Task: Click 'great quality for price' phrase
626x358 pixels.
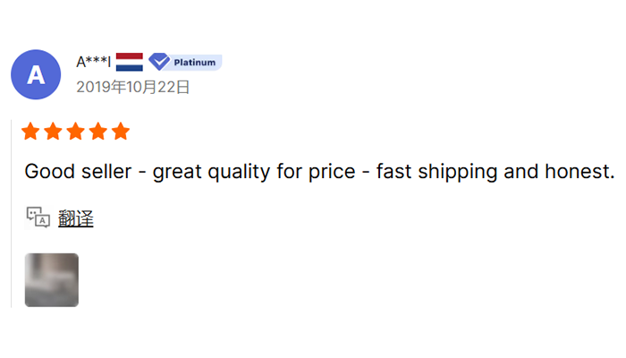Action: [x=254, y=173]
